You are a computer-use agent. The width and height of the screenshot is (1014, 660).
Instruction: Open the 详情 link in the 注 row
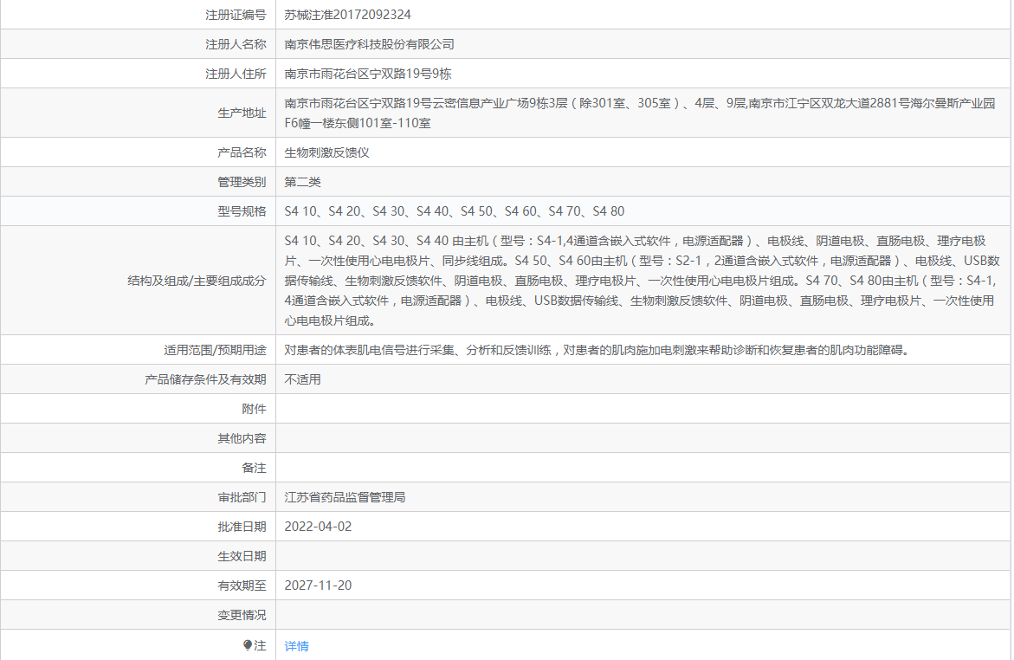click(x=296, y=646)
